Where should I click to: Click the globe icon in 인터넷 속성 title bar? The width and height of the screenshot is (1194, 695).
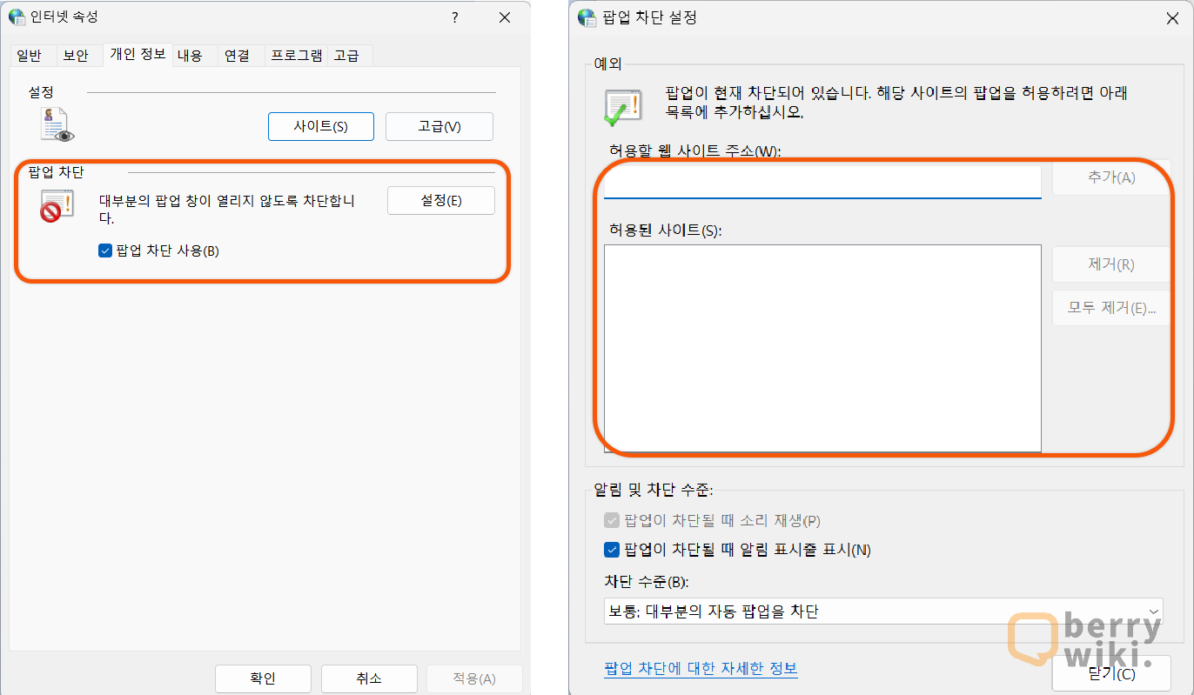(x=17, y=17)
